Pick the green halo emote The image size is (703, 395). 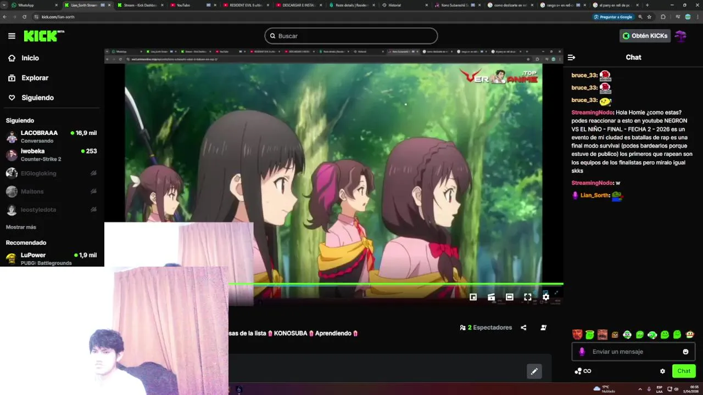point(590,335)
